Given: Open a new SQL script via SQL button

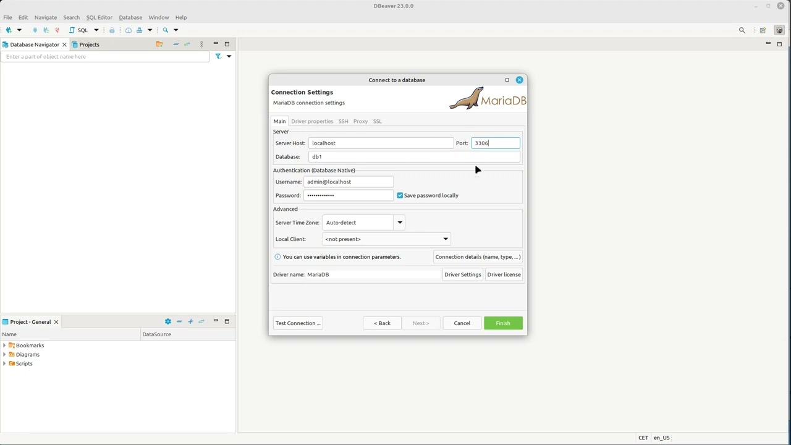Looking at the screenshot, I should [x=78, y=30].
